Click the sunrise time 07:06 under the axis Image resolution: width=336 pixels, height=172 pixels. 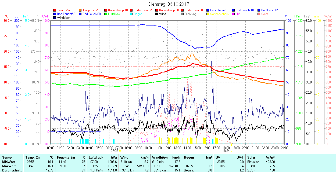tap(115, 151)
